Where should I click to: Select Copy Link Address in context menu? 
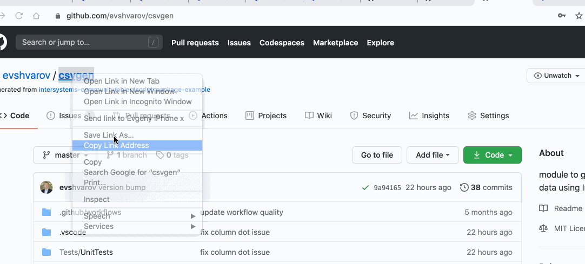pyautogui.click(x=137, y=145)
